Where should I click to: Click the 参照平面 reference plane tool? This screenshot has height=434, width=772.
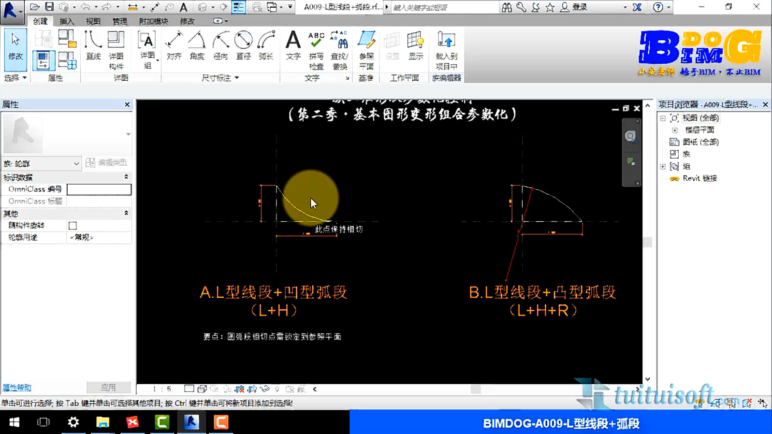click(366, 50)
